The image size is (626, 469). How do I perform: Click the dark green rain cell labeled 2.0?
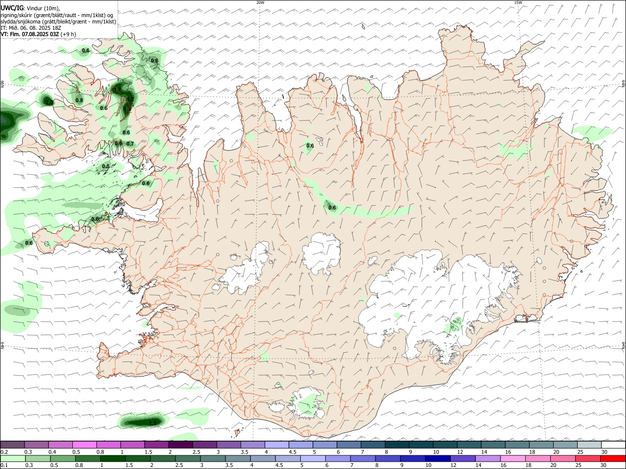click(x=46, y=100)
